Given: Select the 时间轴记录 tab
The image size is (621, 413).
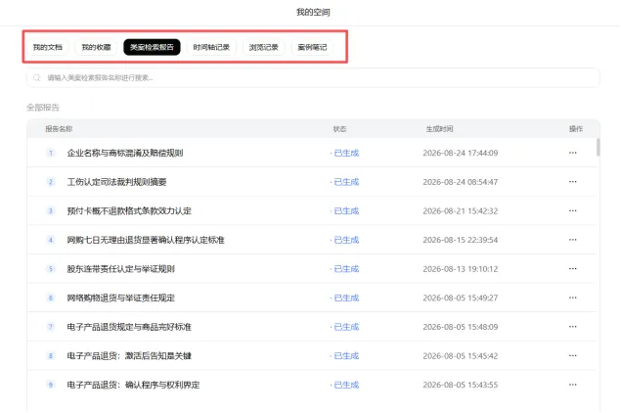Looking at the screenshot, I should point(211,47).
